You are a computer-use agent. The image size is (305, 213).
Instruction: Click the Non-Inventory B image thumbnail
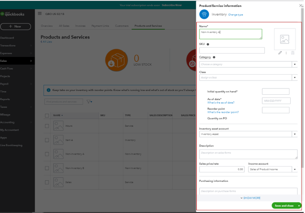pos(58,168)
